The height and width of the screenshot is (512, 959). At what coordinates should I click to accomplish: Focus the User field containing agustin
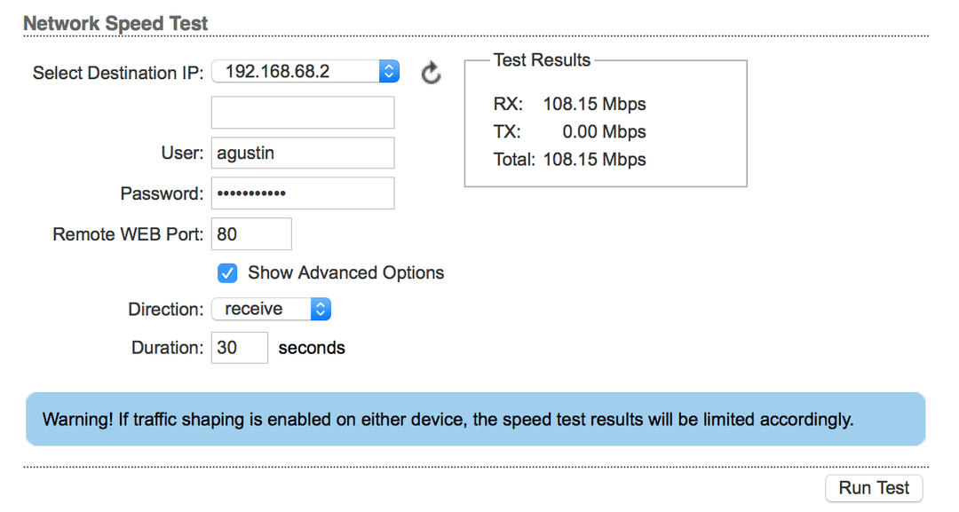303,153
